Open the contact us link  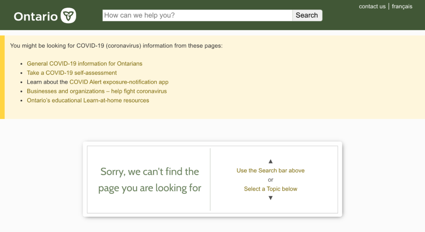[372, 7]
